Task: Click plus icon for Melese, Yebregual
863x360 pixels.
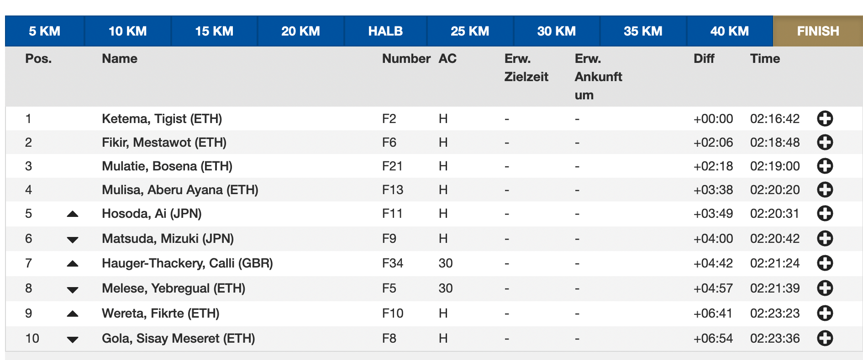Action: coord(825,288)
